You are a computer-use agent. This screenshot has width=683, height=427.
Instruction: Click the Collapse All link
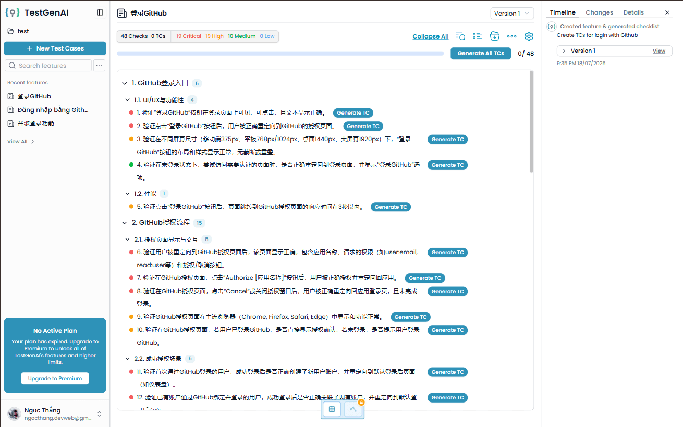pyautogui.click(x=431, y=36)
